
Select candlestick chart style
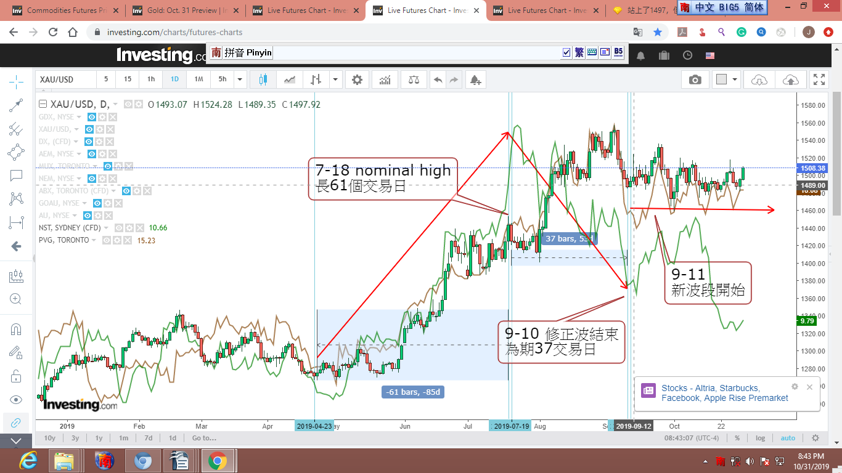264,79
